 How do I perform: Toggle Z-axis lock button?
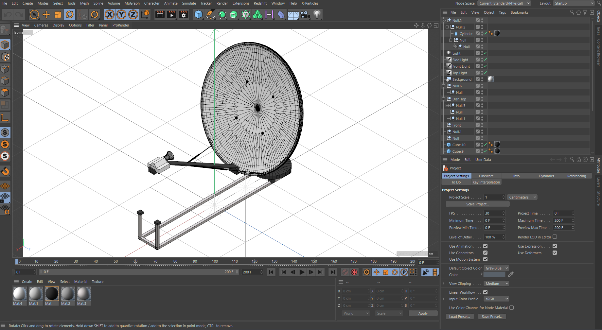(x=133, y=14)
